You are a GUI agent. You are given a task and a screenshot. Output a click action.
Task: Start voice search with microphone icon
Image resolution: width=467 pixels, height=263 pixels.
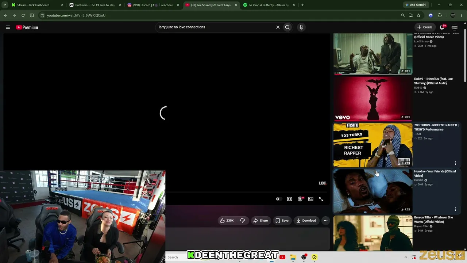click(x=301, y=27)
